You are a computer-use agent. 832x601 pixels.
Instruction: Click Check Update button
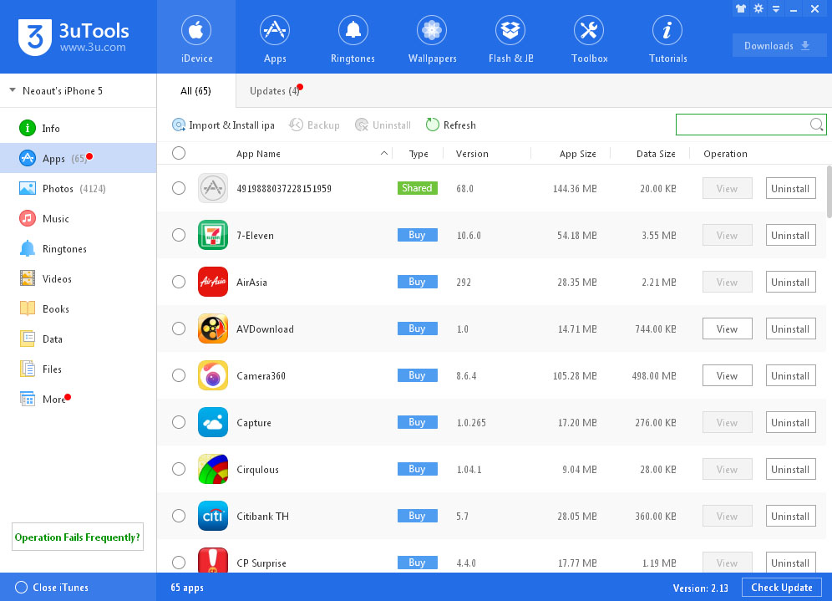point(782,587)
